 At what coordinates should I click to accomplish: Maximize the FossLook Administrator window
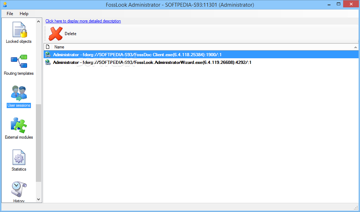[339, 4]
